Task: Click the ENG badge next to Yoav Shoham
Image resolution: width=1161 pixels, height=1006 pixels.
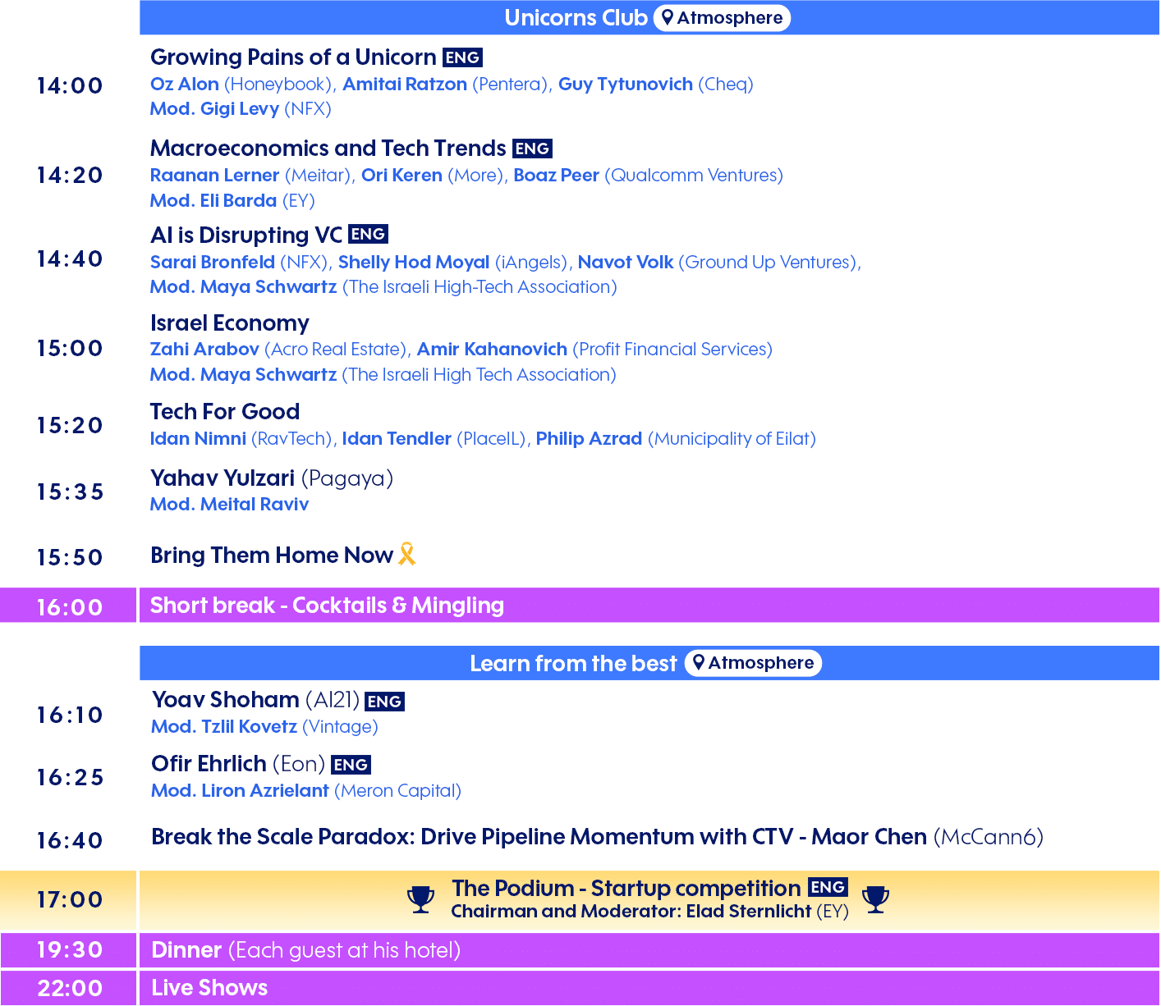Action: pos(384,702)
